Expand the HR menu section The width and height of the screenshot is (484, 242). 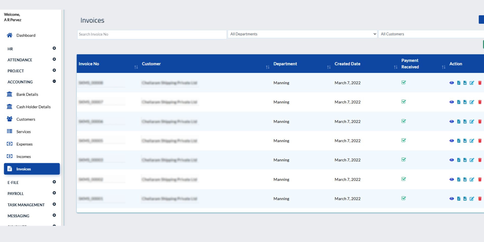[x=54, y=48]
